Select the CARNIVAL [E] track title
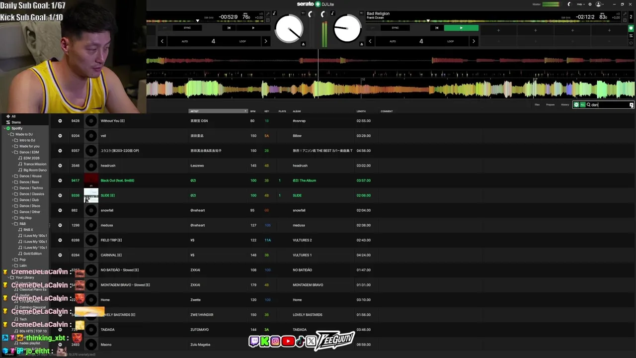Screen dimensions: 636x358 coord(111,255)
